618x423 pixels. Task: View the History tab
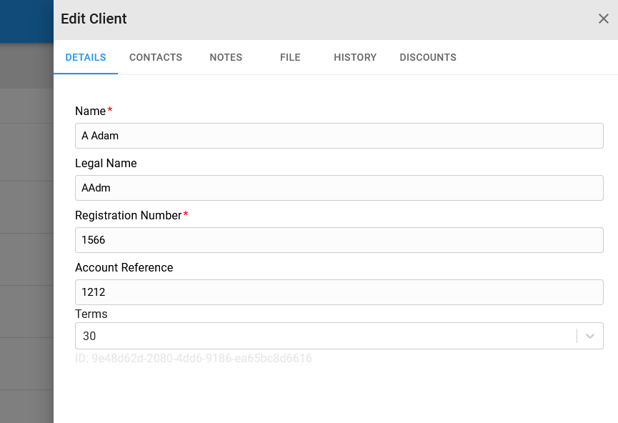355,57
